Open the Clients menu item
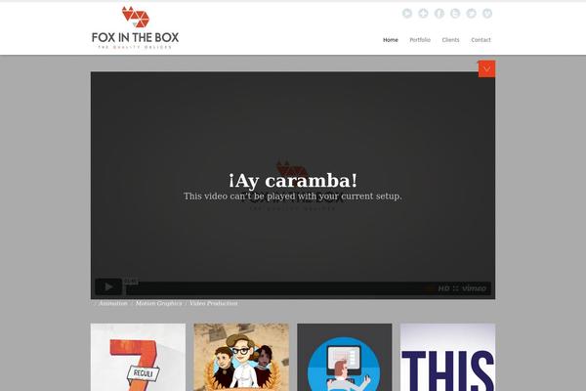 (x=450, y=40)
